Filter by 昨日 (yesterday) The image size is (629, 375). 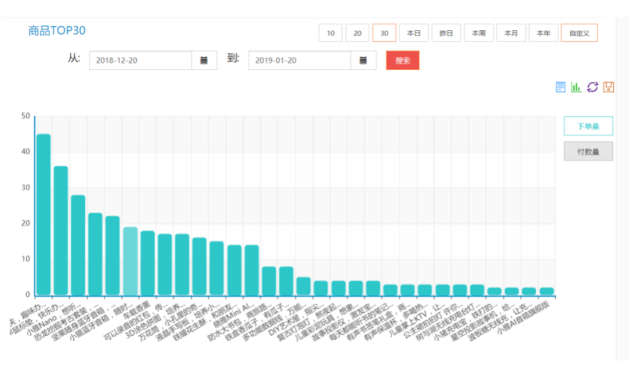446,33
